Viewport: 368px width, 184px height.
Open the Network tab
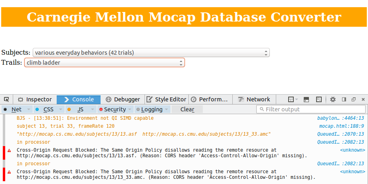pyautogui.click(x=254, y=99)
